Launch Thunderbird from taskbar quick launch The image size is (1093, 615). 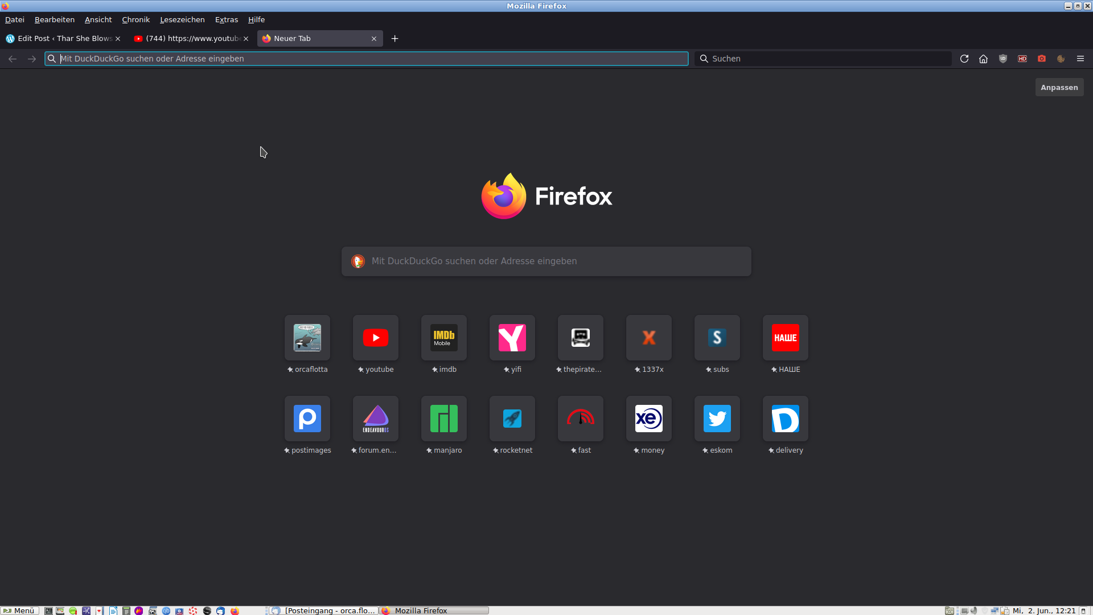(x=220, y=611)
